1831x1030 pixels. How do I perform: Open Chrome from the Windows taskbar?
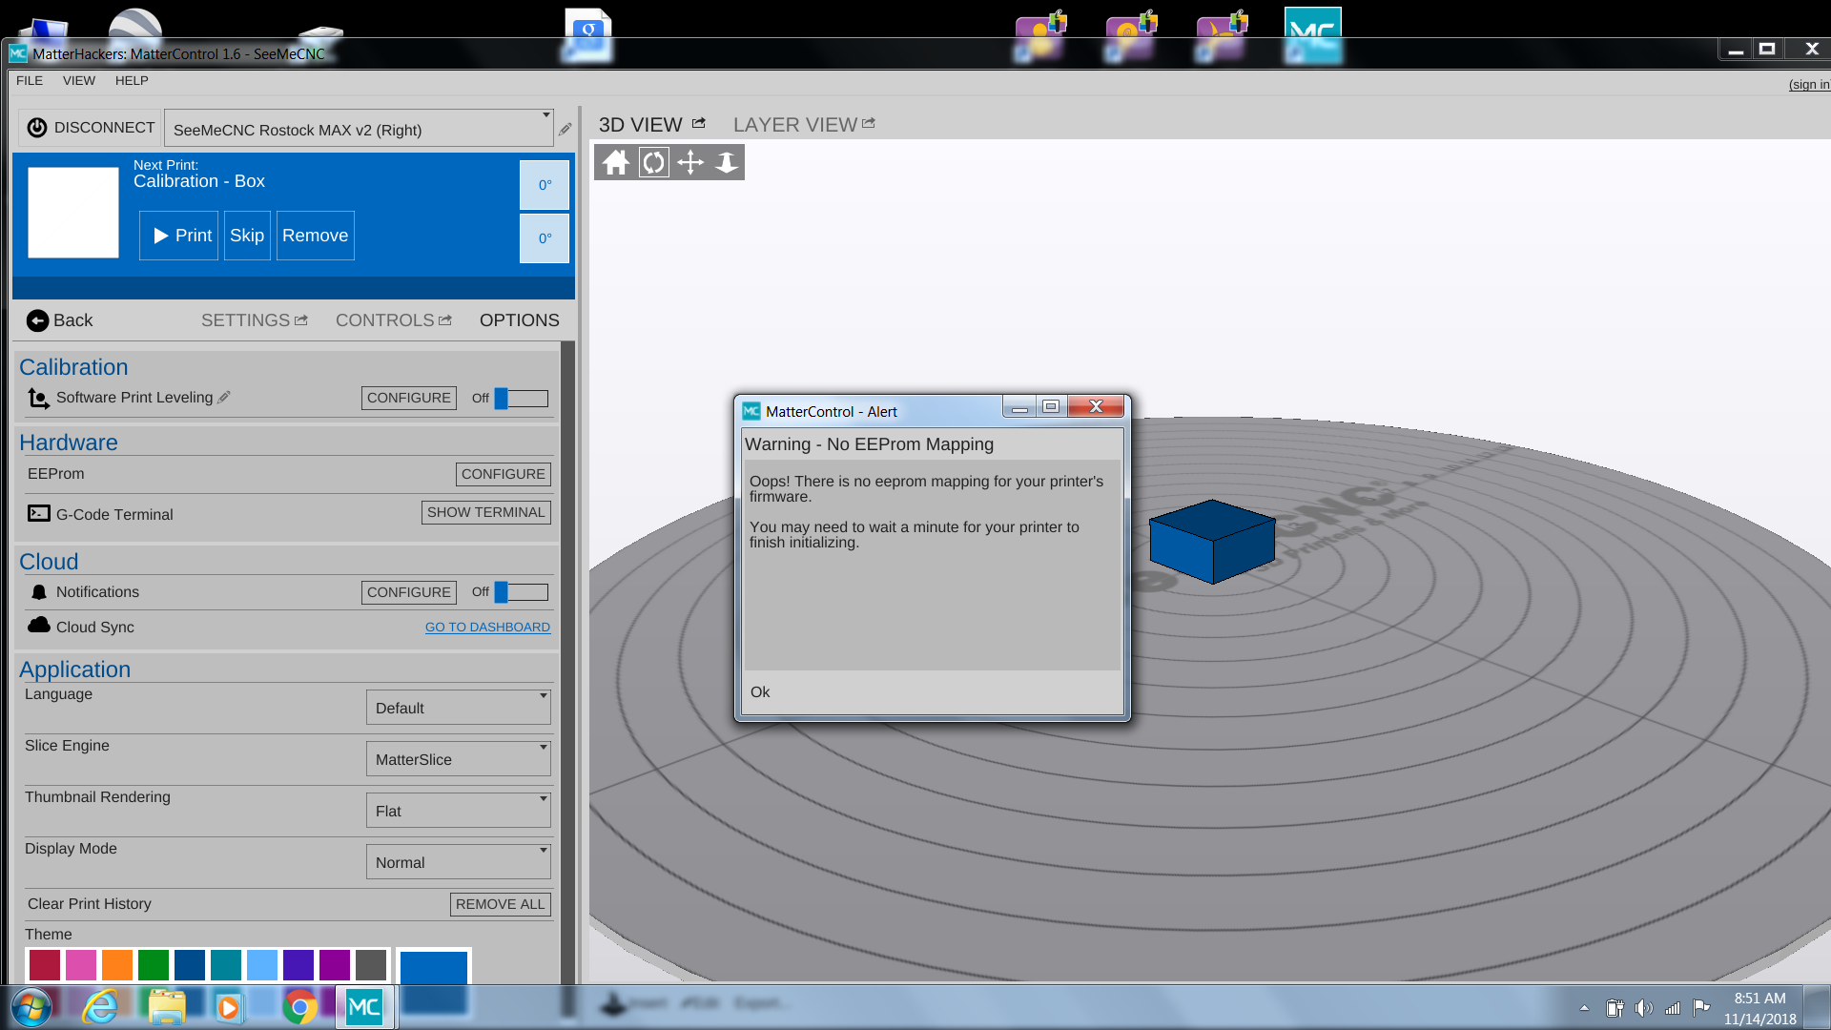(x=299, y=1007)
